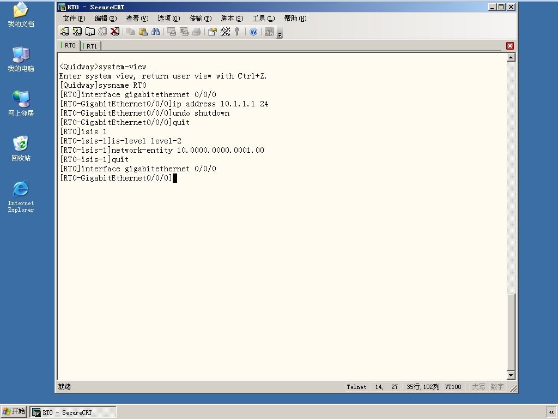Click the Paste clipboard icon
This screenshot has width=558, height=419.
143,32
